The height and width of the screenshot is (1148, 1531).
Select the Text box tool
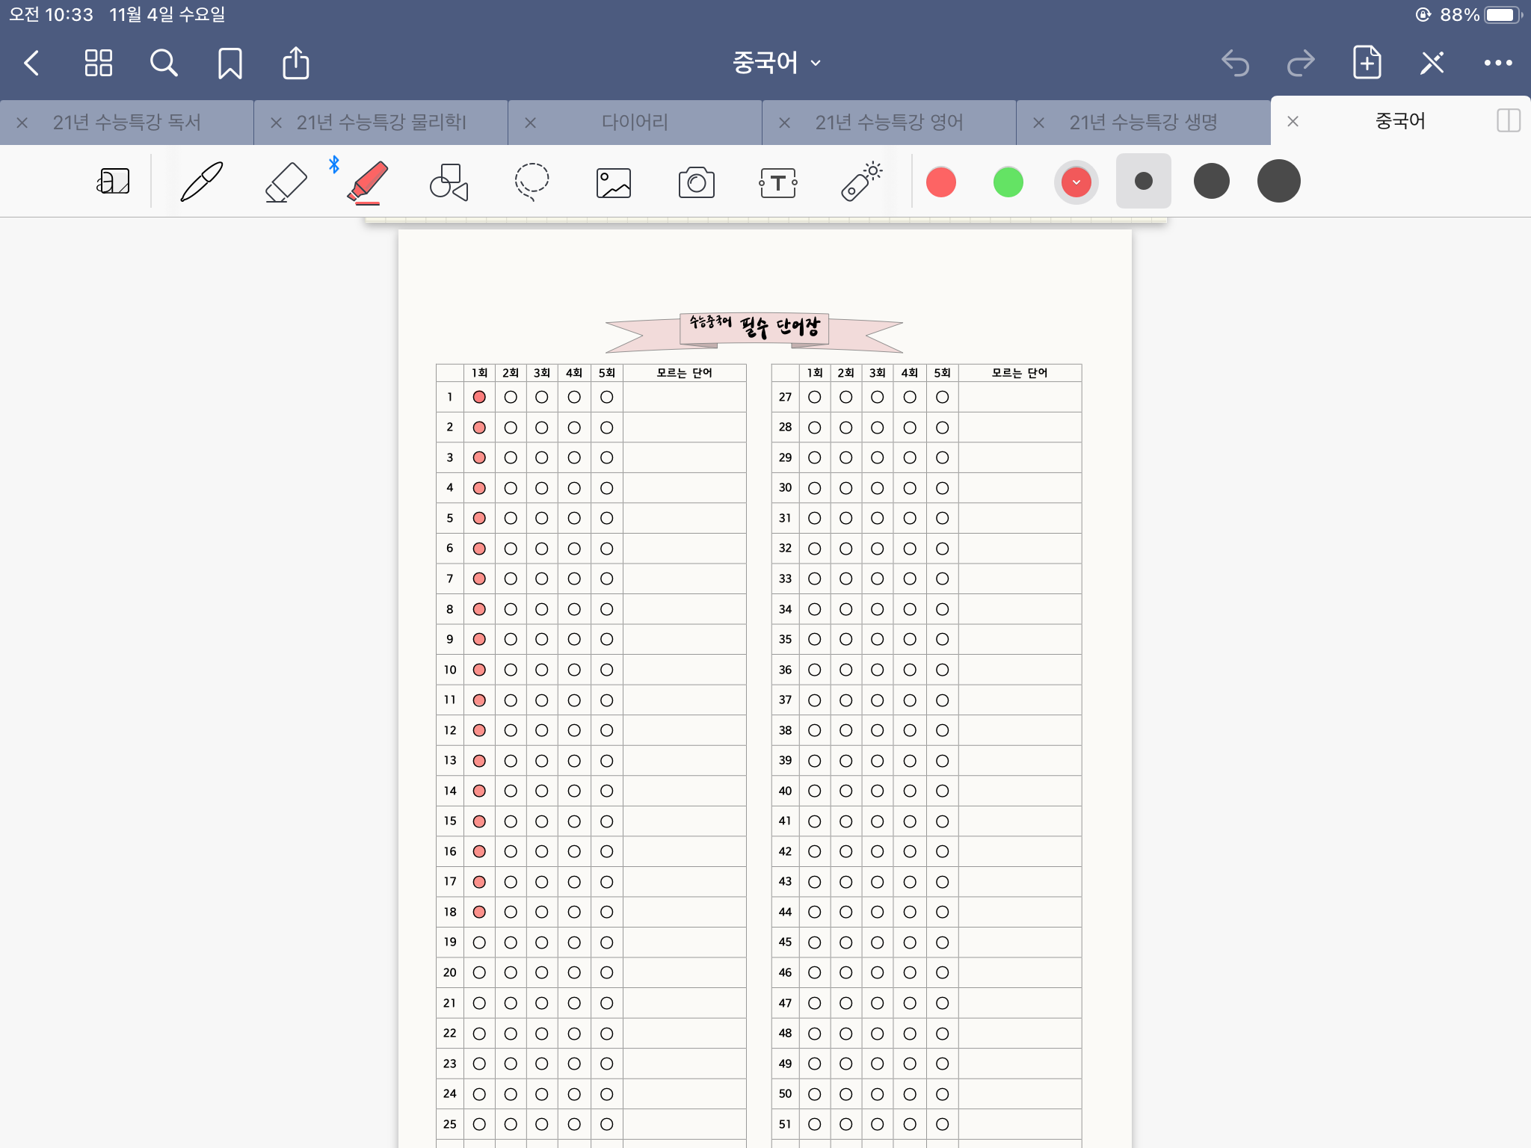point(778,182)
